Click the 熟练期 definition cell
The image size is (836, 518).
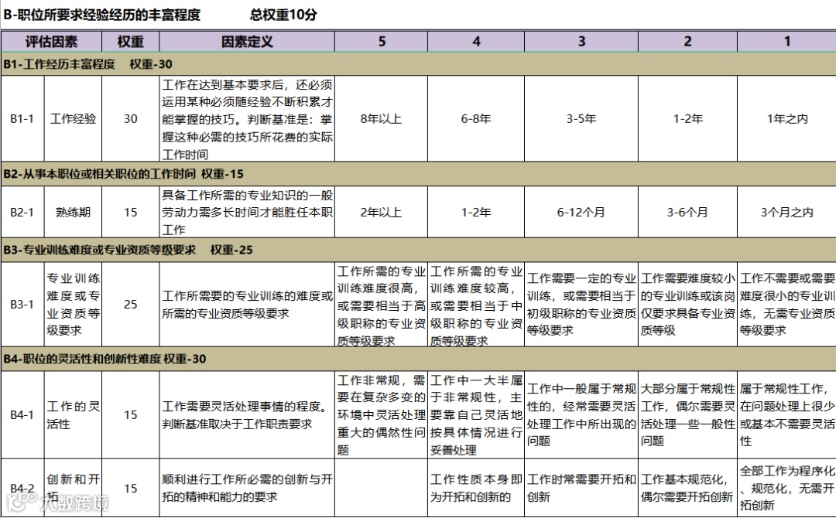(x=247, y=212)
